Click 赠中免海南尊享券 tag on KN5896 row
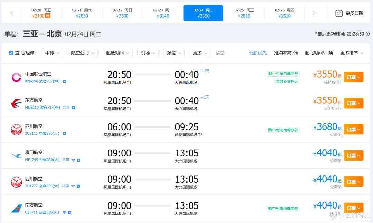Viewport: 373px width, 223px height. [x=283, y=74]
